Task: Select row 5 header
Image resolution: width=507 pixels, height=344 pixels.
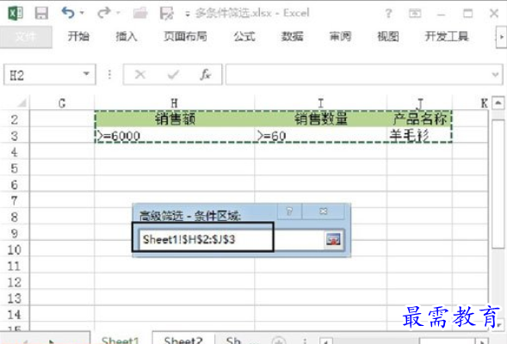Action: 15,168
